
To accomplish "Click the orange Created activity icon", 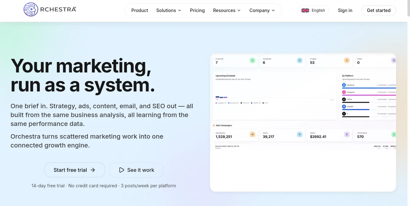I will (x=347, y=60).
